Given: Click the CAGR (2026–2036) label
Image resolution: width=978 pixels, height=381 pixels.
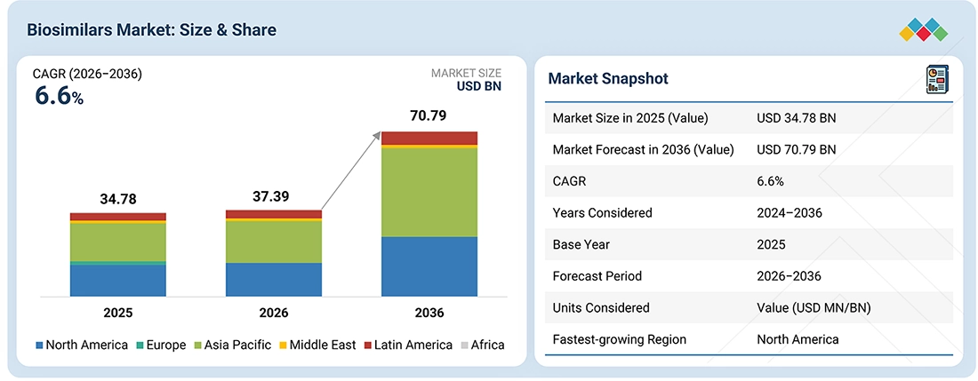Looking at the screenshot, I should pos(87,75).
